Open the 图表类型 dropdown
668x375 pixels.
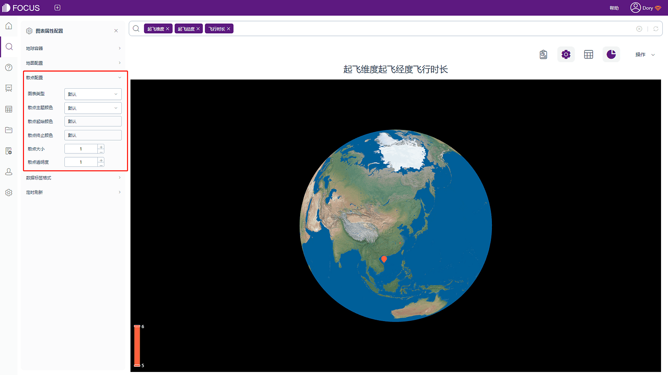tap(93, 94)
